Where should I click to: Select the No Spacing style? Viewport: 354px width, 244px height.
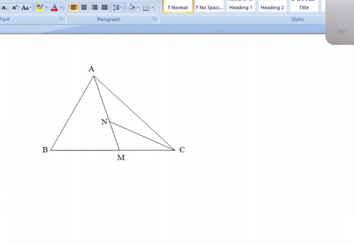(209, 6)
